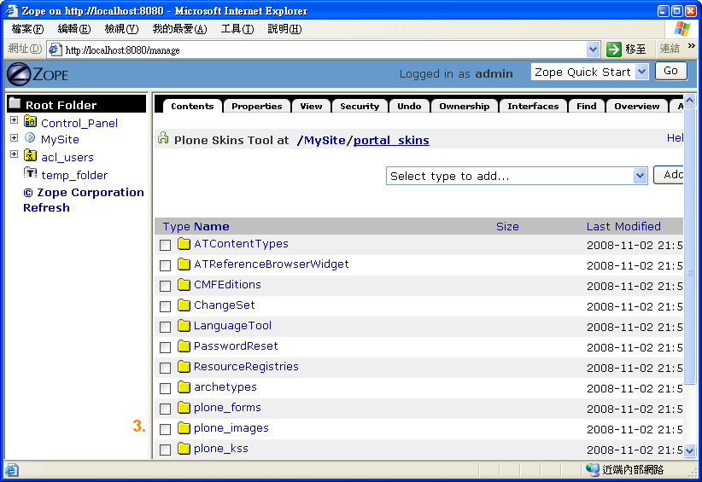Screen dimensions: 702x482
Task: Check the ATContentTypes checkbox
Action: coord(165,245)
